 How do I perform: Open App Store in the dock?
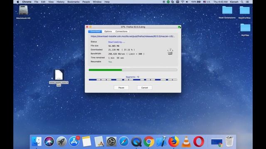(x=74, y=142)
